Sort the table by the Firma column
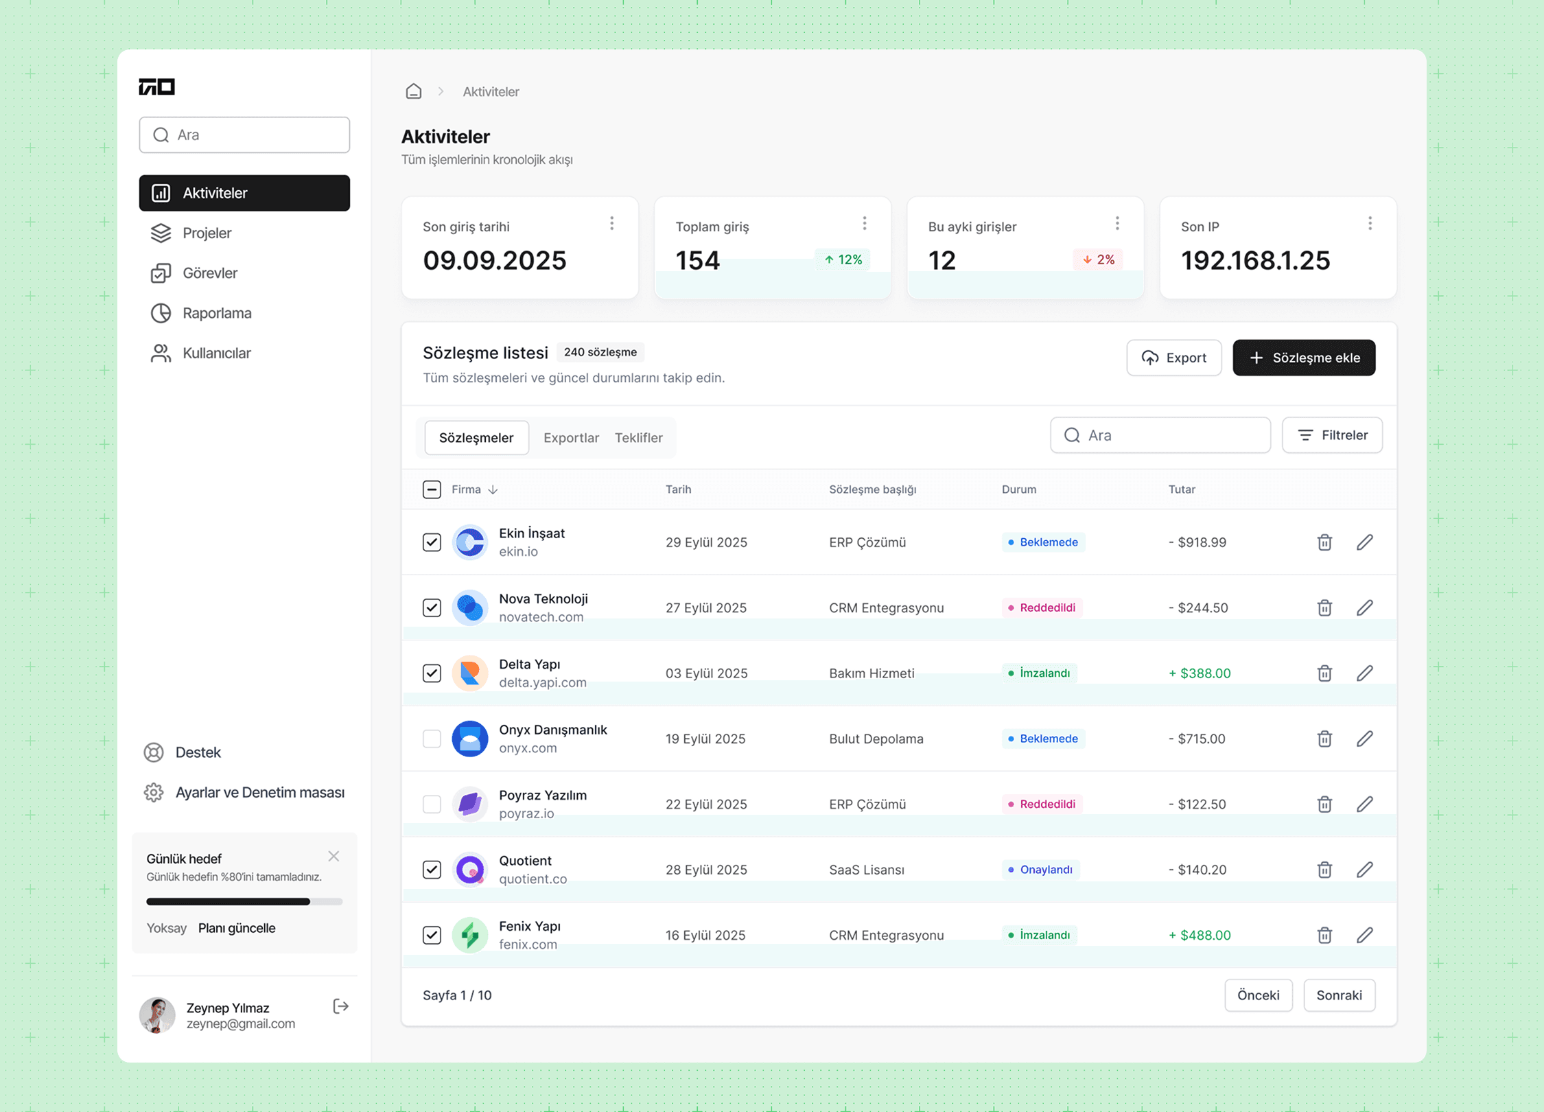The height and width of the screenshot is (1112, 1544). tap(473, 489)
